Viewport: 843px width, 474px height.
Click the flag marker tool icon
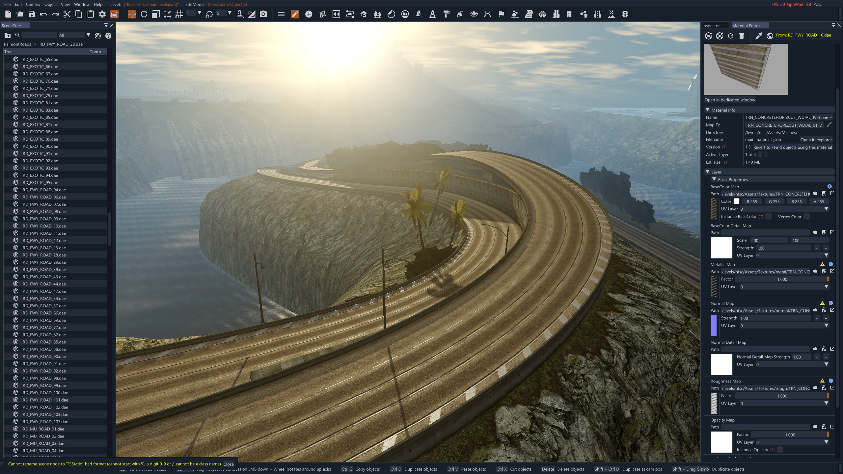(x=501, y=14)
